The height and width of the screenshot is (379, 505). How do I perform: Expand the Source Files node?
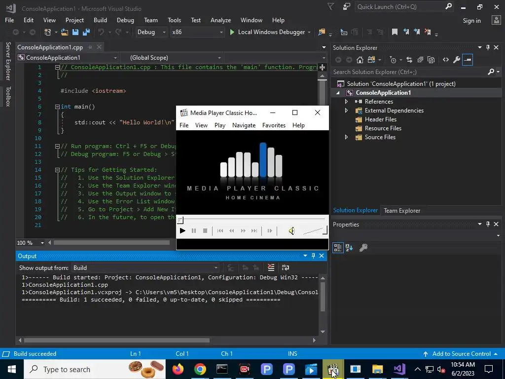coord(346,137)
